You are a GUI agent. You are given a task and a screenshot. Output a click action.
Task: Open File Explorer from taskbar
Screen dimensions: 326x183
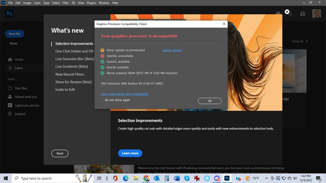(x=136, y=178)
